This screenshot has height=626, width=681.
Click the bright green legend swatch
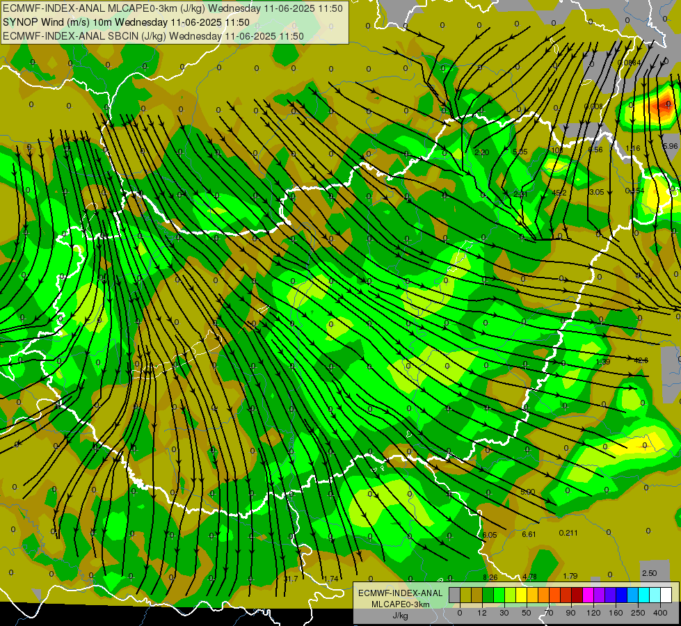pyautogui.click(x=499, y=595)
